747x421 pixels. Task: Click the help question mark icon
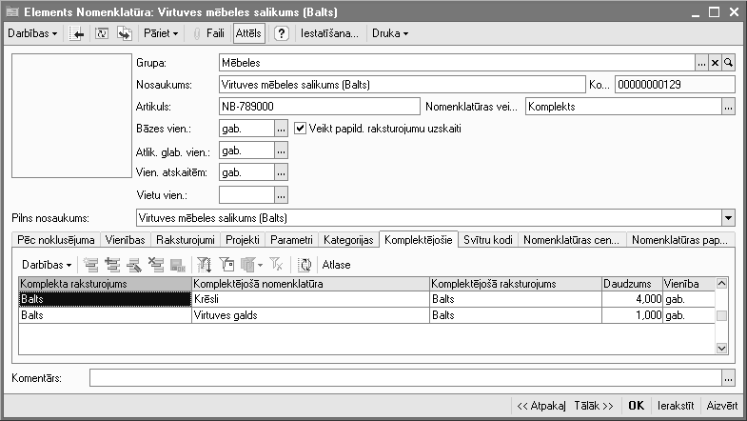click(x=282, y=33)
